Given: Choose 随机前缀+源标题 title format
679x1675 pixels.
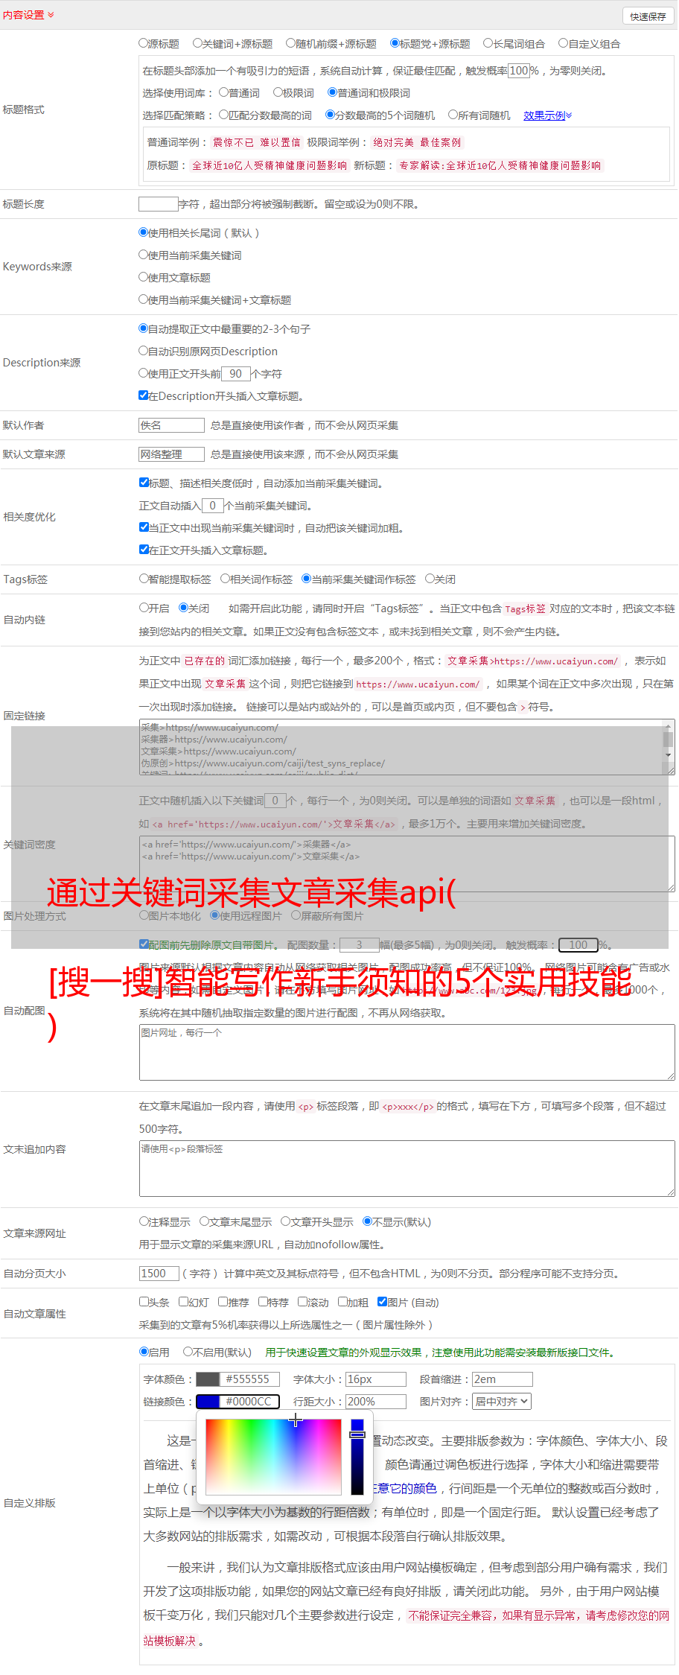Looking at the screenshot, I should 291,43.
